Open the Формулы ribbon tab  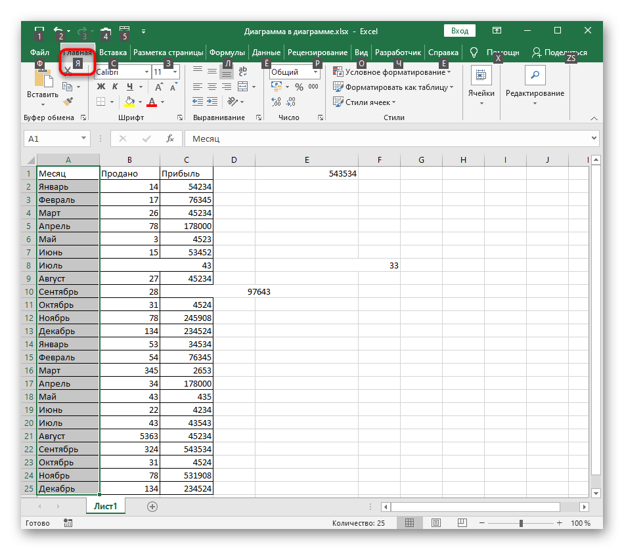[x=227, y=53]
